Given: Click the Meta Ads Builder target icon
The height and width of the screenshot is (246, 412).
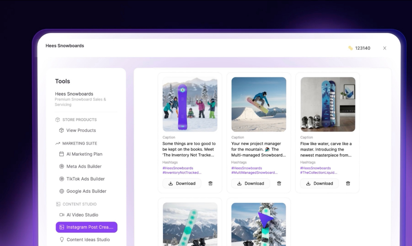Looking at the screenshot, I should (x=61, y=166).
